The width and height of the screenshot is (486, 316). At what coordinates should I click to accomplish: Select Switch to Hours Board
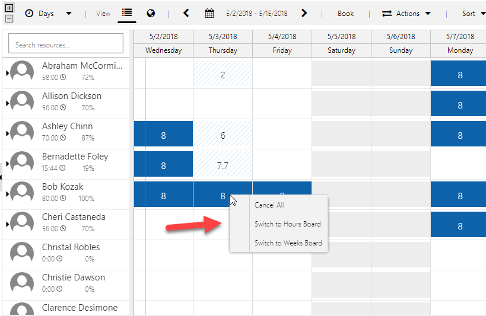pyautogui.click(x=287, y=224)
